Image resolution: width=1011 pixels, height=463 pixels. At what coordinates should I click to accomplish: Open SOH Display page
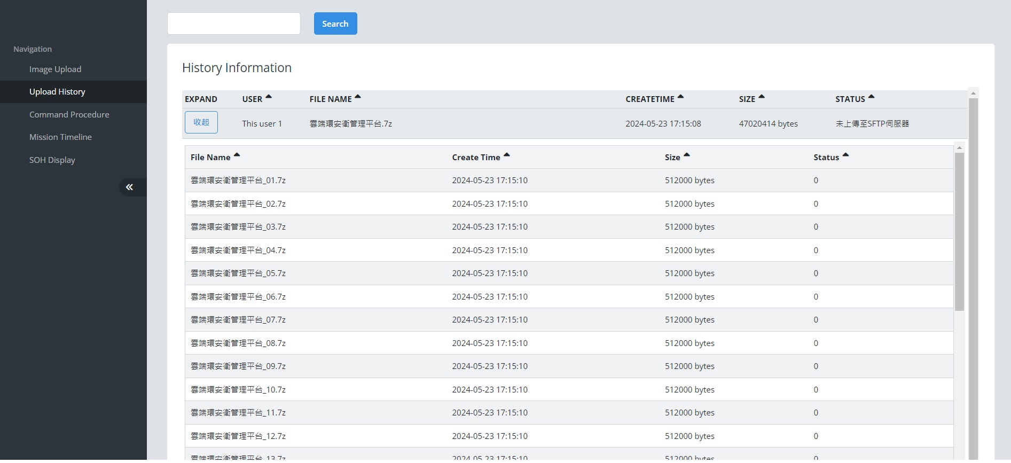tap(52, 160)
